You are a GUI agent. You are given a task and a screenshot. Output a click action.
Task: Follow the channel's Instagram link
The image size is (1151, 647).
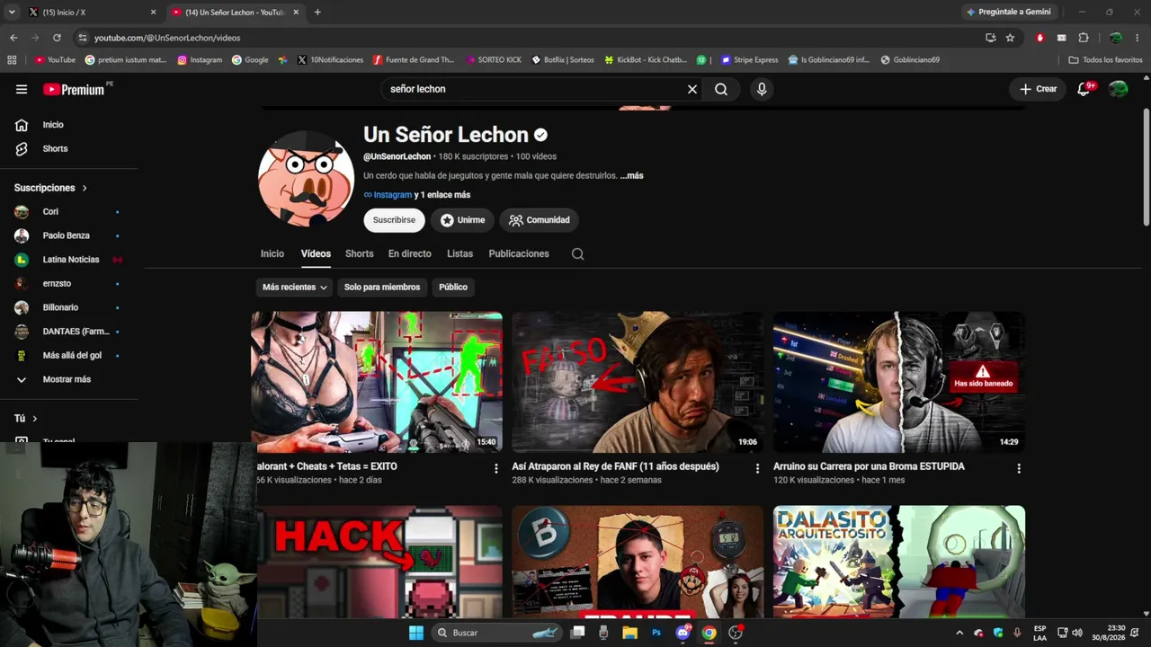(392, 195)
